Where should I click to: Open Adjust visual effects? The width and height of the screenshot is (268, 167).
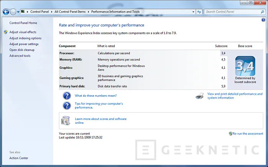point(23,32)
